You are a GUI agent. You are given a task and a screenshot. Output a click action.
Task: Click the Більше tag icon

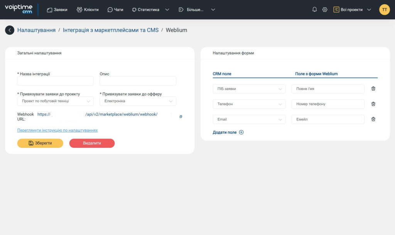(x=181, y=10)
